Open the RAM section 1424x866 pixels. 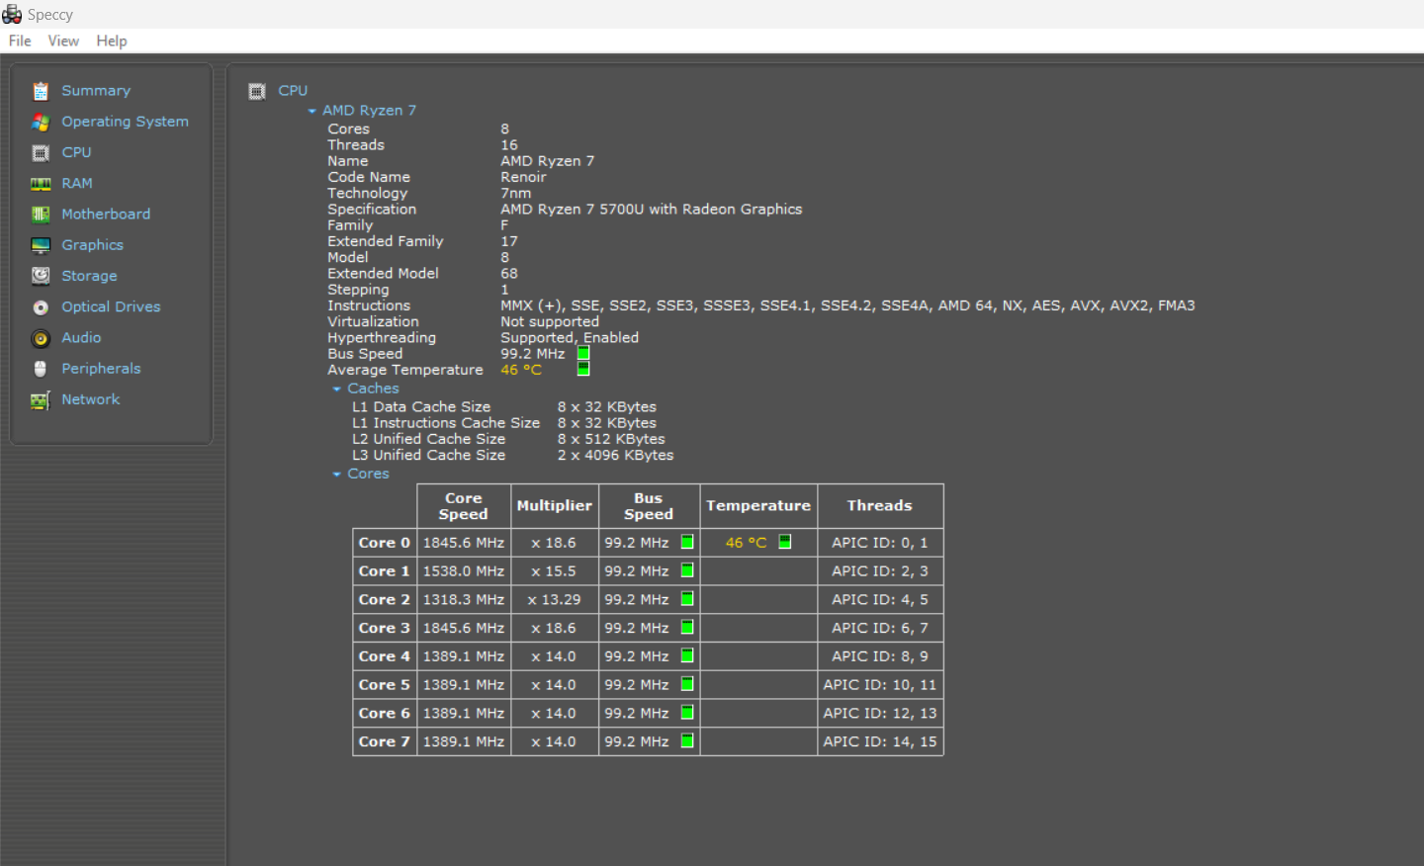coord(77,184)
